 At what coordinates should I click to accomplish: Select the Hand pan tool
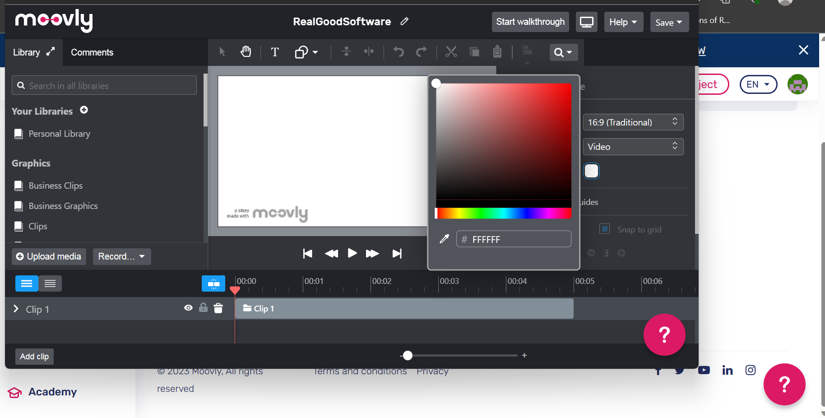246,51
